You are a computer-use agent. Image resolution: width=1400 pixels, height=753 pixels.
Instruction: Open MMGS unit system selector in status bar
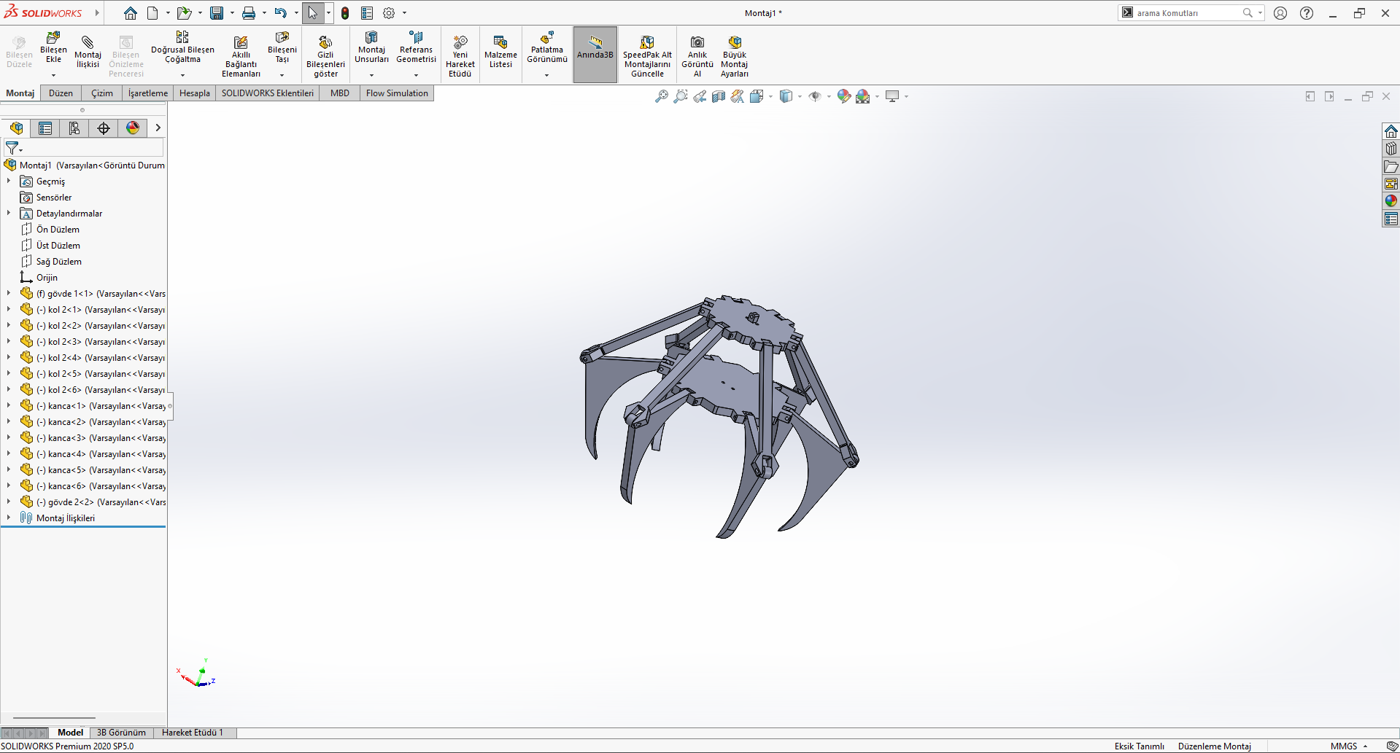click(x=1348, y=746)
